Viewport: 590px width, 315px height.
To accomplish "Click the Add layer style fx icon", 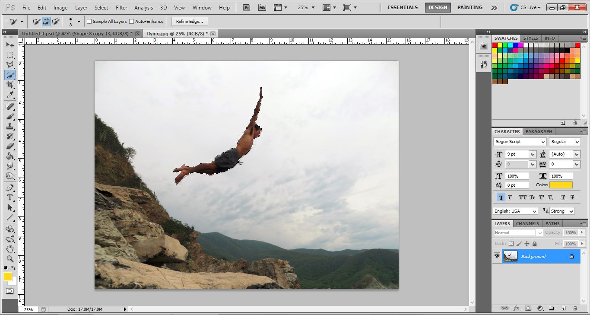I will [517, 308].
